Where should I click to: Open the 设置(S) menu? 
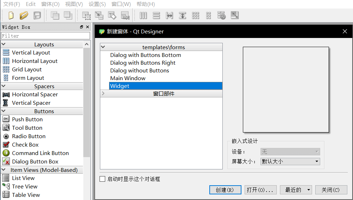pyautogui.click(x=97, y=4)
